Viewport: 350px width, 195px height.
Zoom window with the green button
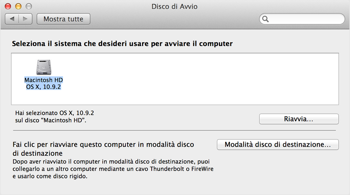(29, 6)
